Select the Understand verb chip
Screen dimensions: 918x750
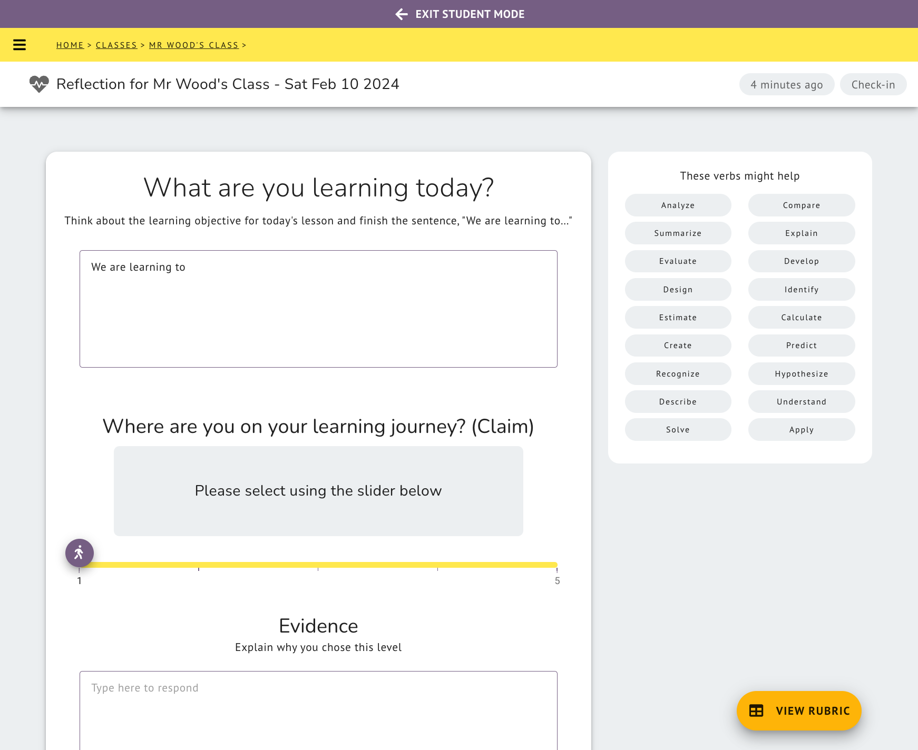coord(802,402)
